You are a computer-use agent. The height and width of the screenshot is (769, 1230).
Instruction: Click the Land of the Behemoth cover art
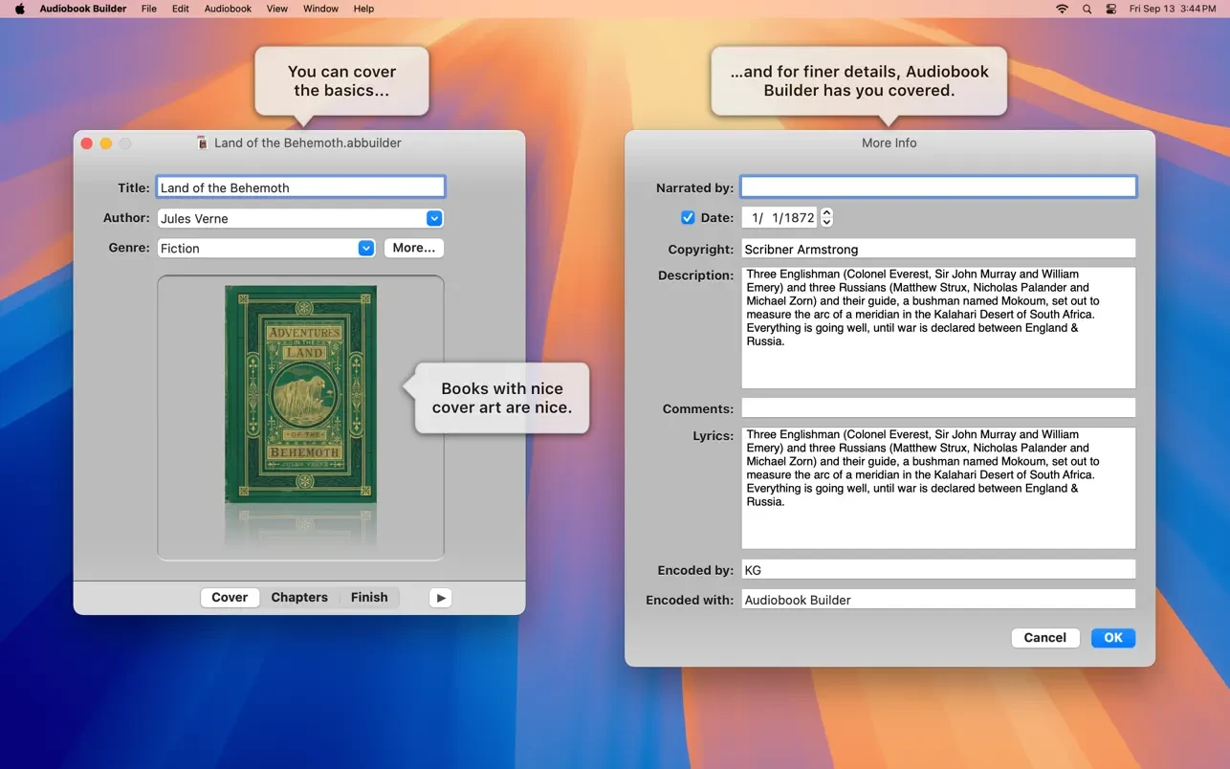click(300, 394)
